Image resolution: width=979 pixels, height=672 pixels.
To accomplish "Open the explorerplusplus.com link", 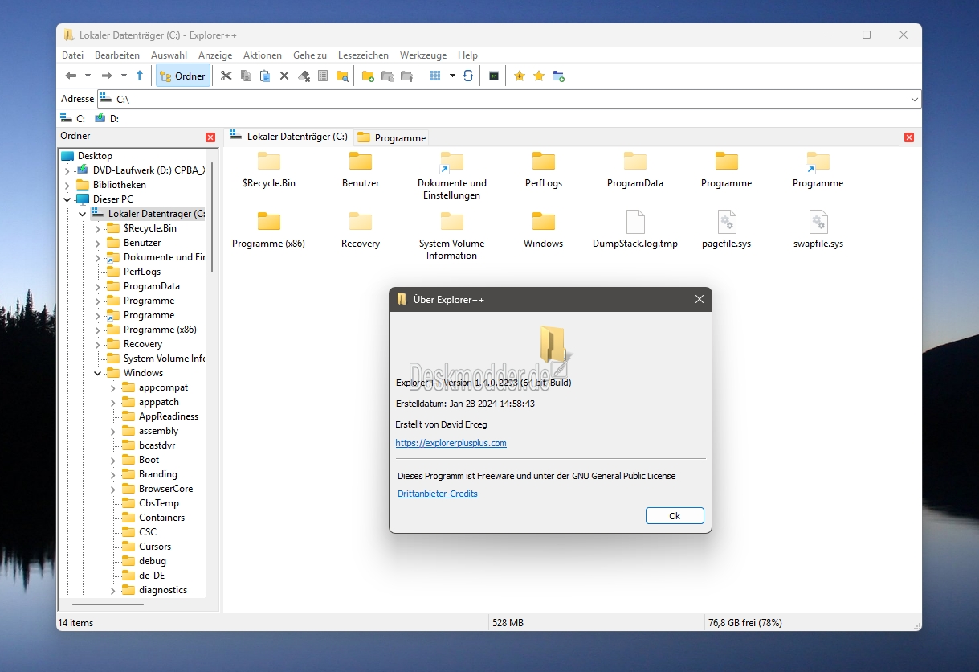I will pyautogui.click(x=451, y=443).
